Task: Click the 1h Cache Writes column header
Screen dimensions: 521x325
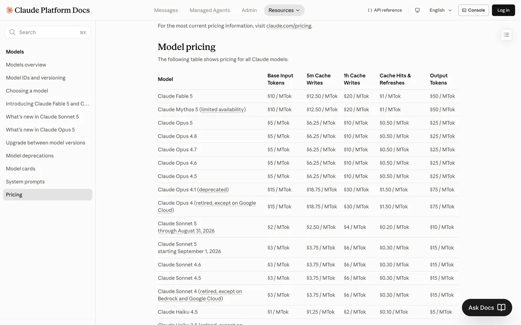Action: coord(354,79)
